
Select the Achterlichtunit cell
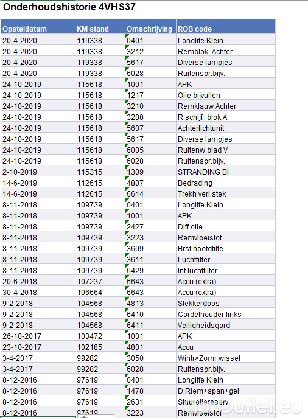226,128
